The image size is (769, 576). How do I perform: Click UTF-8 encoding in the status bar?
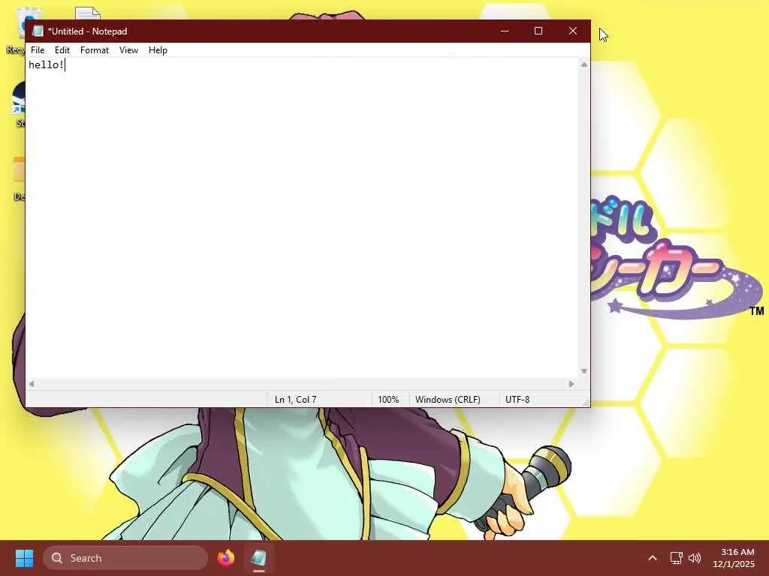[x=517, y=400]
